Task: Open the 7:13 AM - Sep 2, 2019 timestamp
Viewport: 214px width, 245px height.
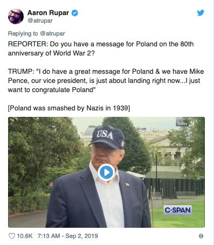Action: point(68,236)
